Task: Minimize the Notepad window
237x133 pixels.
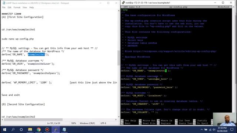Action: click(100, 3)
